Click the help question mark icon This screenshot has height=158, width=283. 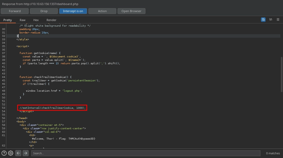[x=3, y=153]
